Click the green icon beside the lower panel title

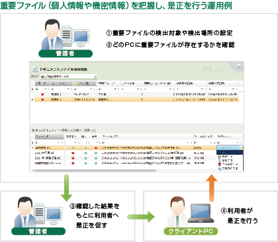(33, 130)
